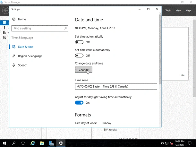Open File Explorer from the taskbar
This screenshot has width=196, height=147.
click(x=42, y=143)
